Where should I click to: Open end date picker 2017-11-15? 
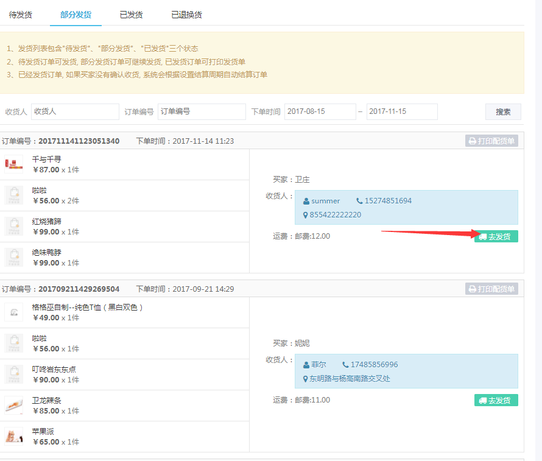coord(402,112)
